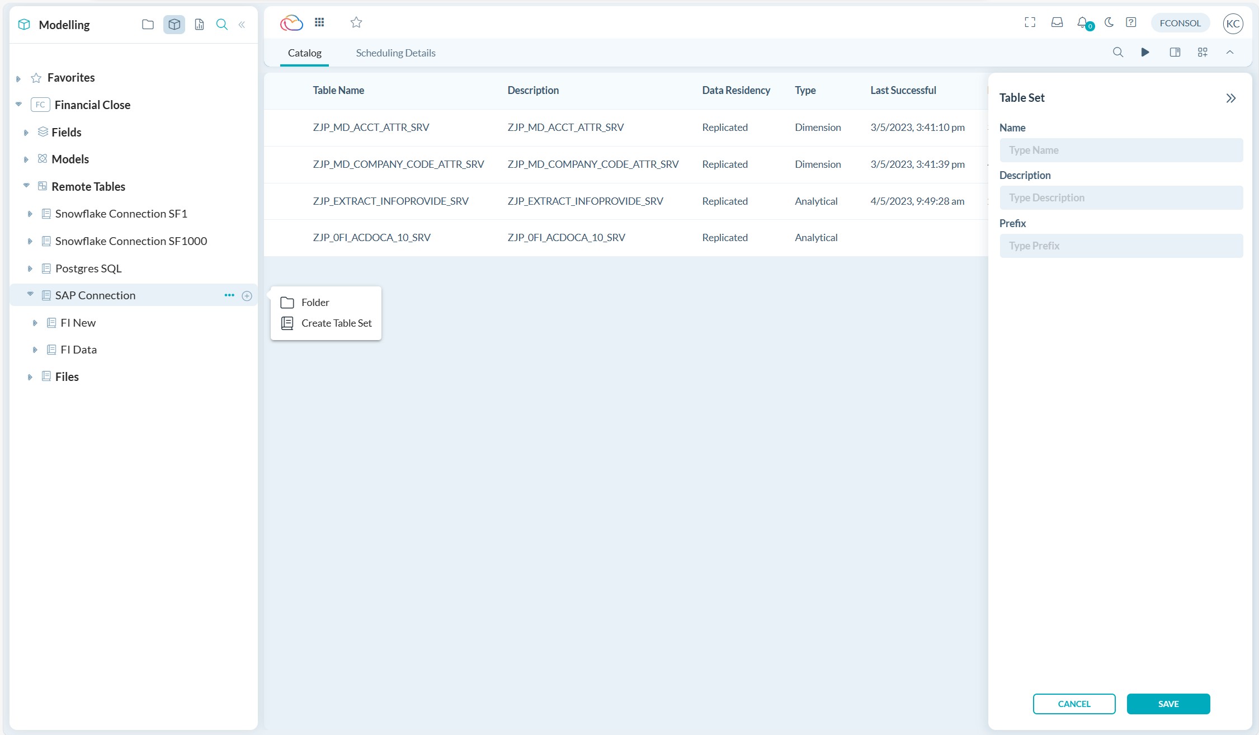Select the cube modelling view icon

pos(174,25)
